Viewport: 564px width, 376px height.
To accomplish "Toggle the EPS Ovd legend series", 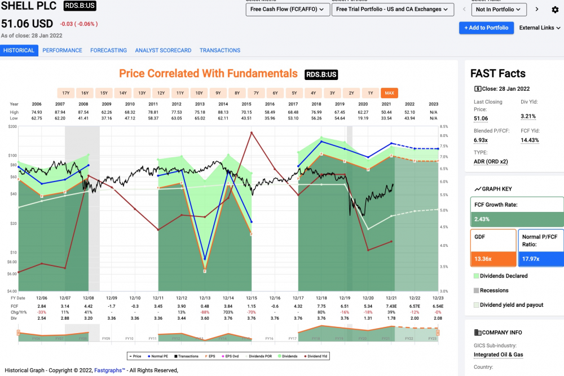I will tap(230, 356).
